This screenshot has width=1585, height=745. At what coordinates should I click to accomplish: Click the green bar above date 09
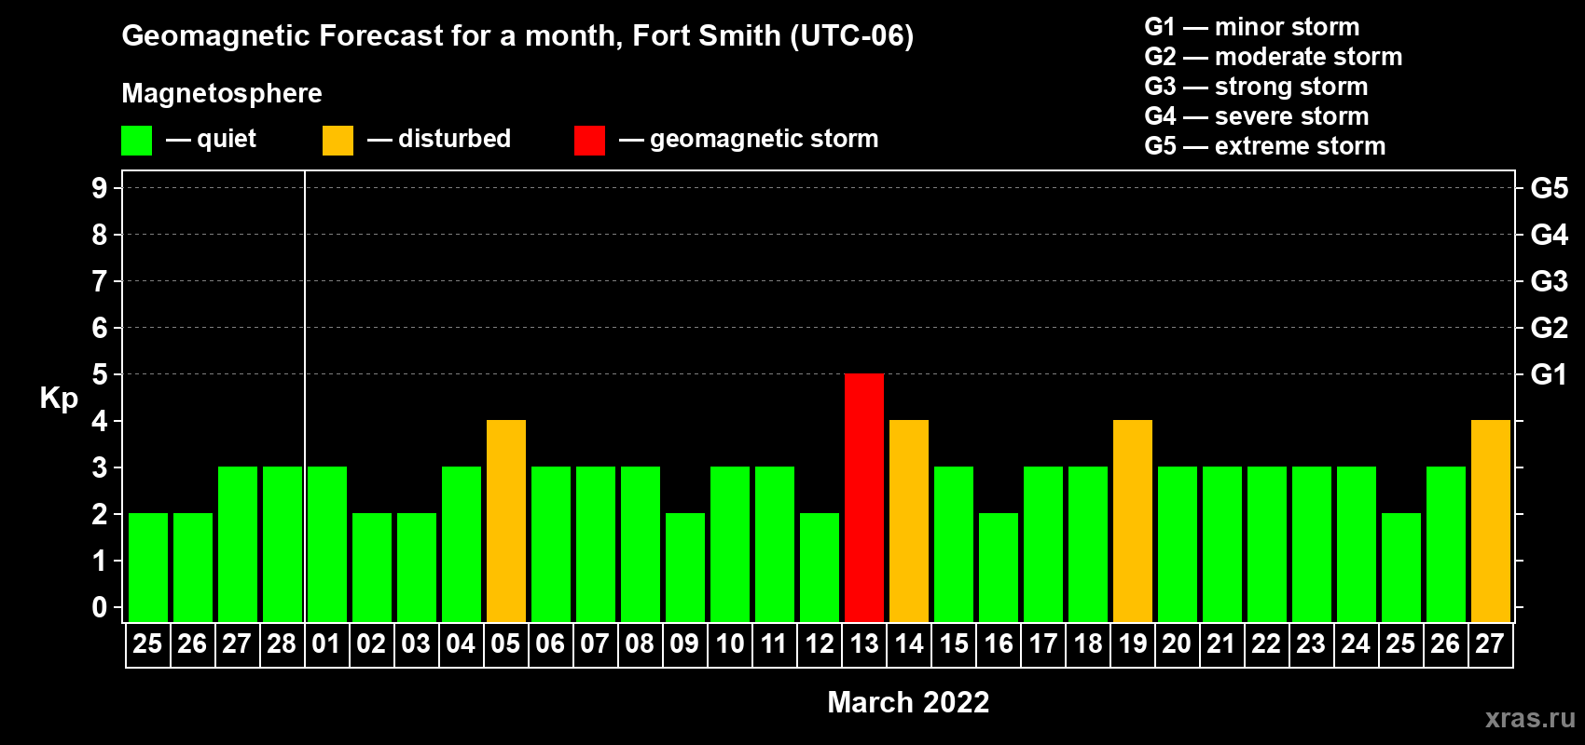tap(685, 567)
